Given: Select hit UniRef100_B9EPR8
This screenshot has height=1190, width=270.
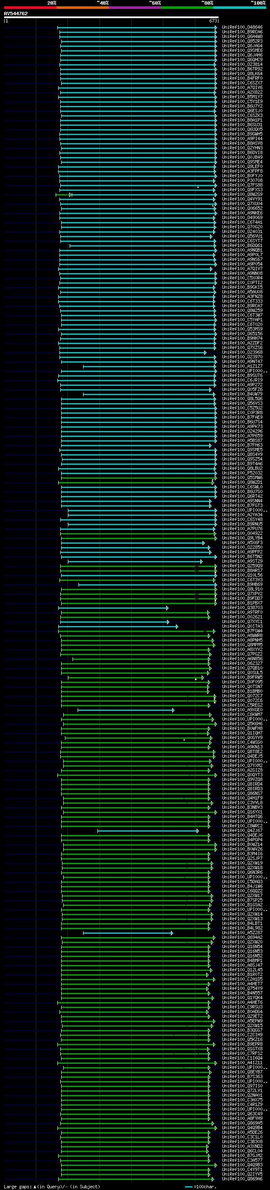Looking at the screenshot, I should pyautogui.click(x=242, y=1044).
